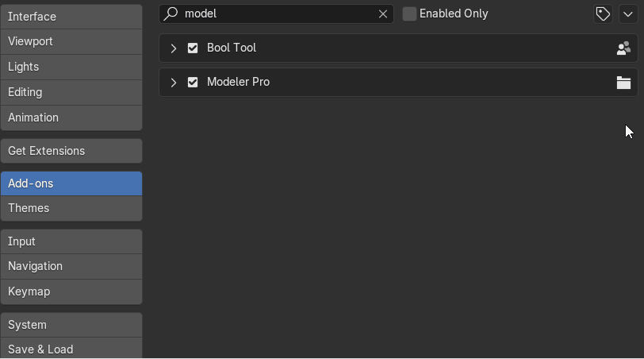Viewport: 644px width, 359px height.
Task: Open the Themes preferences tab
Action: (x=71, y=208)
